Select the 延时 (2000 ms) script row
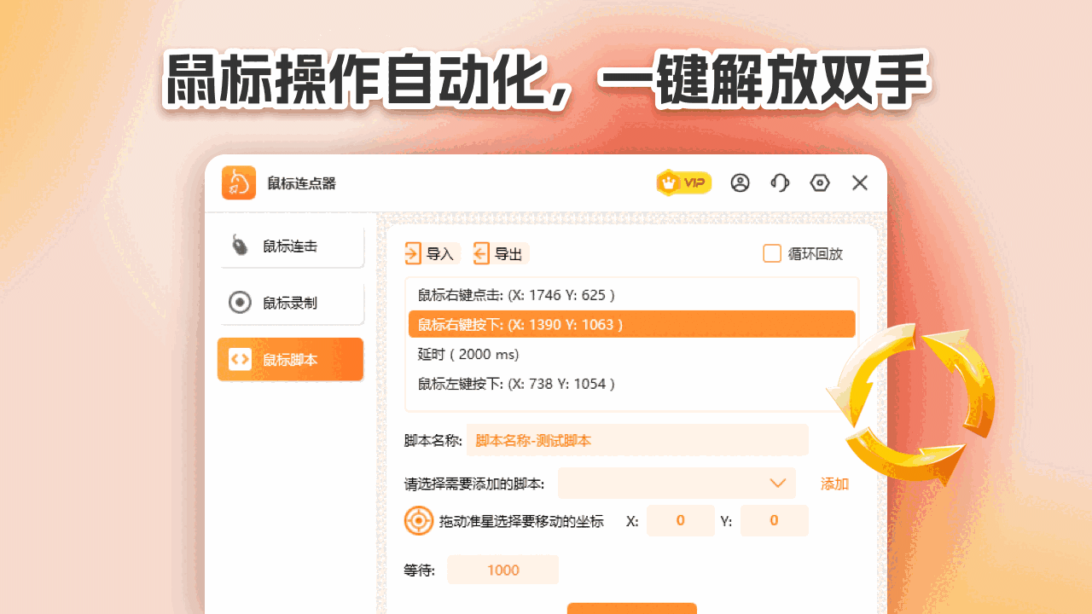The height and width of the screenshot is (614, 1092). point(631,354)
